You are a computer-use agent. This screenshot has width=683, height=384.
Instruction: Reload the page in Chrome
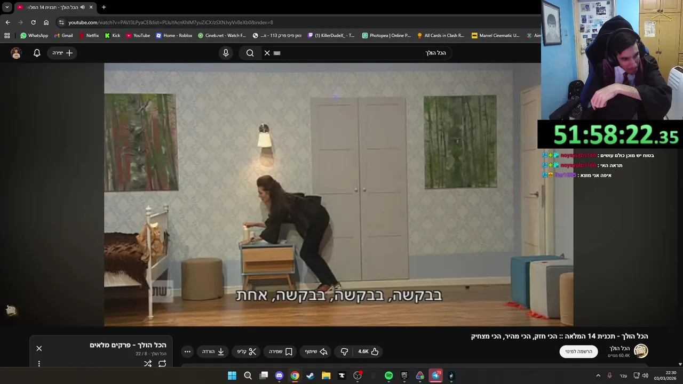coord(33,22)
